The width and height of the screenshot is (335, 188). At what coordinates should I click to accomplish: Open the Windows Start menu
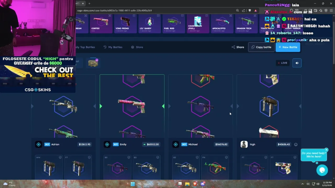[133, 184]
